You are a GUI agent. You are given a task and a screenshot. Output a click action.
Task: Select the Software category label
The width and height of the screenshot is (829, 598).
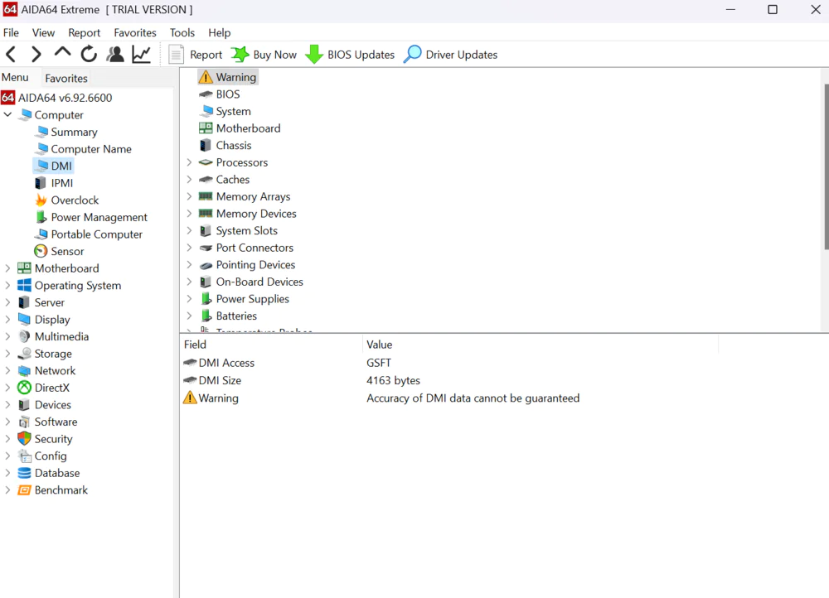pos(56,422)
